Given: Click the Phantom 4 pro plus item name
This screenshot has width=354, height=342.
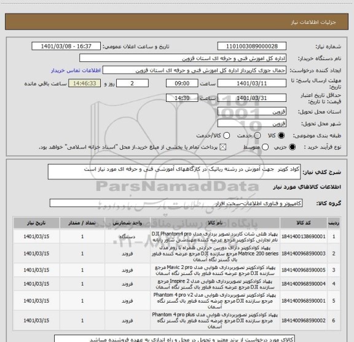Looking at the screenshot, I should [215, 321].
